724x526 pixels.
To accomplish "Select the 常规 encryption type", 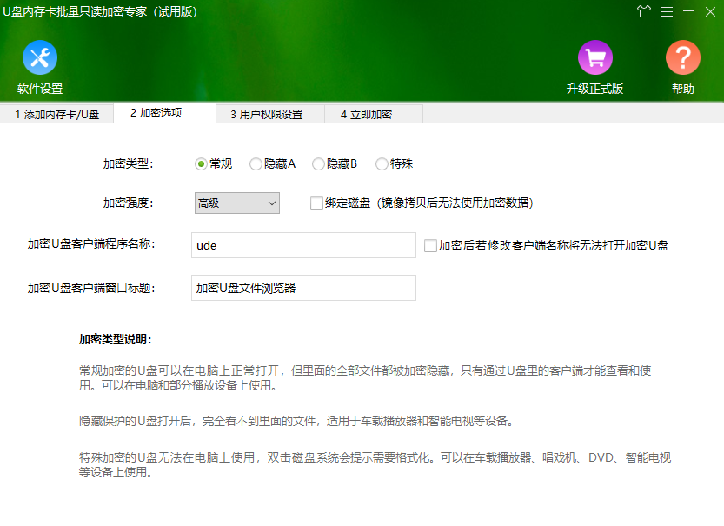I will coord(201,163).
